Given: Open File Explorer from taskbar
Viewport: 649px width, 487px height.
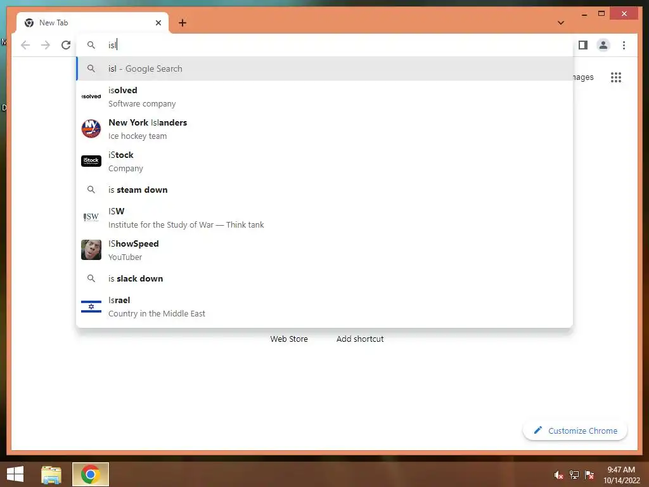Looking at the screenshot, I should (x=51, y=474).
